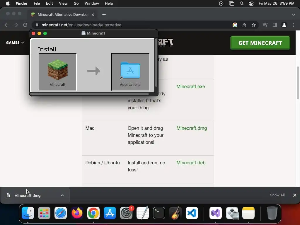The image size is (300, 225).
Task: Open downloaded Minecraft.dmg in download bar
Action: [x=27, y=195]
